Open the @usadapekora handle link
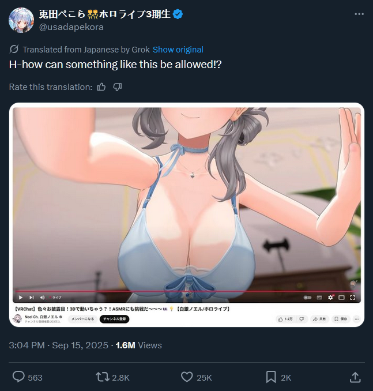The height and width of the screenshot is (391, 373). point(71,27)
